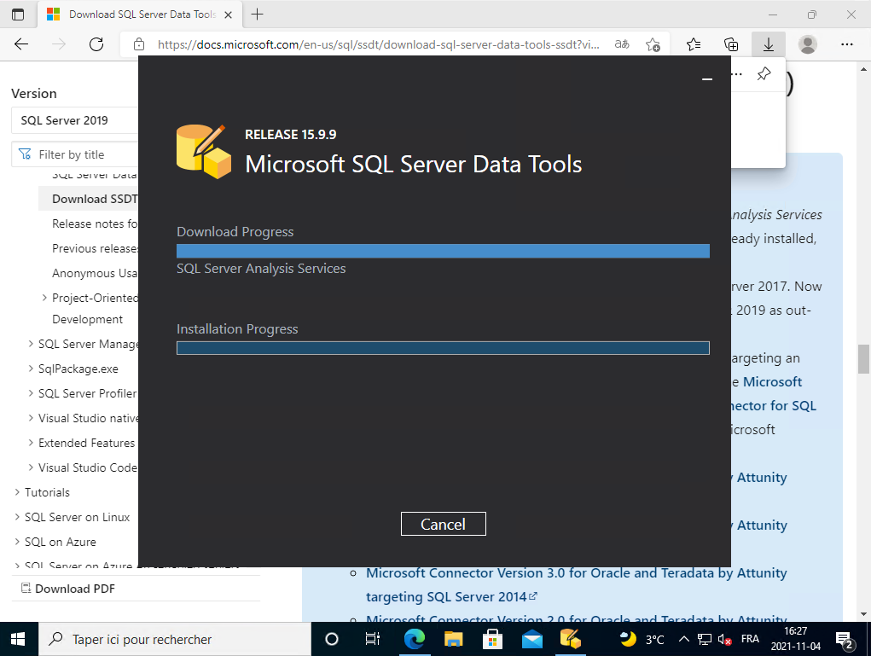
Task: Open Microsoft Store from taskbar
Action: pyautogui.click(x=492, y=639)
